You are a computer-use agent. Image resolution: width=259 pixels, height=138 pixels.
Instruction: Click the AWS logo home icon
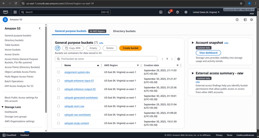point(5,12)
